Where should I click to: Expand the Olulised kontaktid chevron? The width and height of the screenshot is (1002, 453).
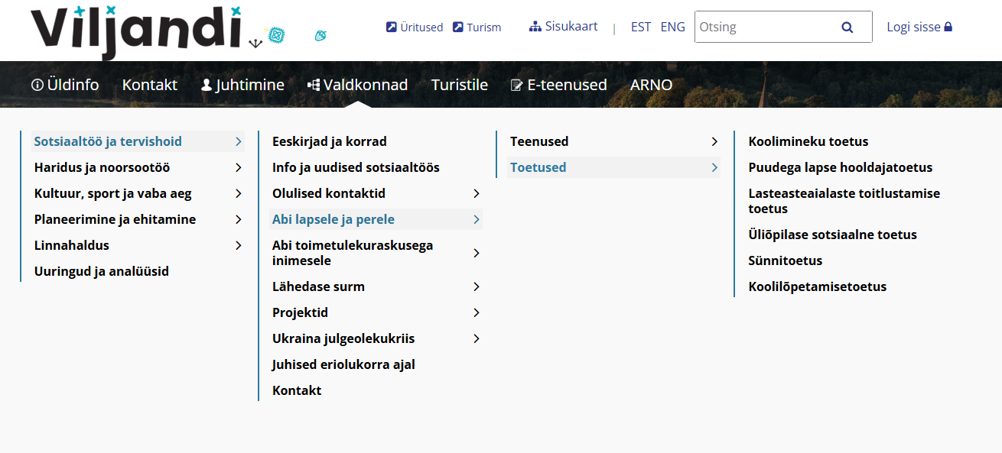477,193
